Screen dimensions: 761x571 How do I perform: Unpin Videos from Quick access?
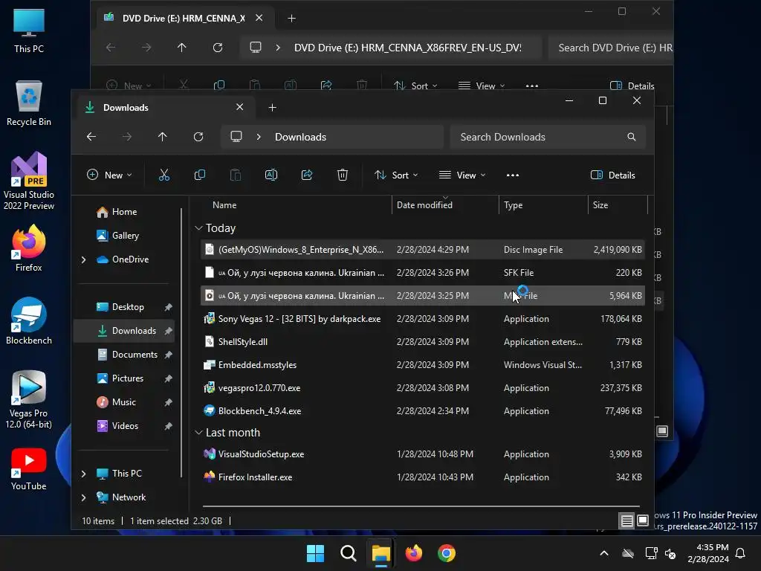[168, 426]
